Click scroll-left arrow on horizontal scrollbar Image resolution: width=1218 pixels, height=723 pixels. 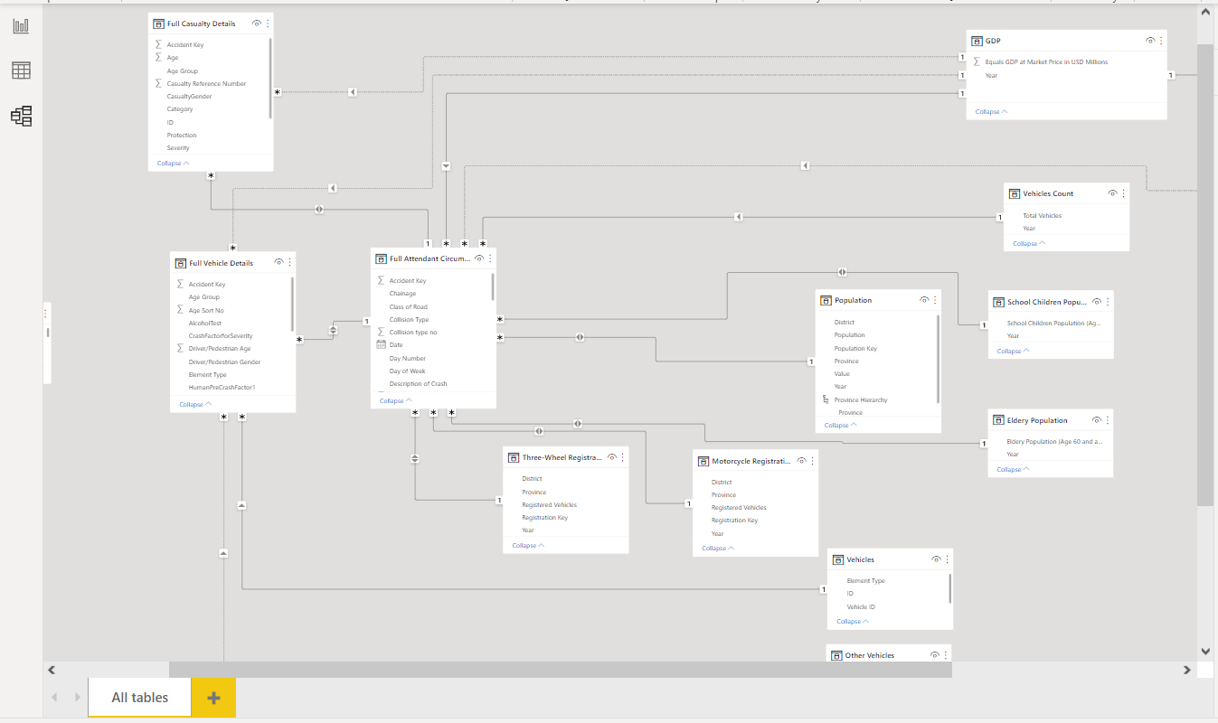coord(51,670)
